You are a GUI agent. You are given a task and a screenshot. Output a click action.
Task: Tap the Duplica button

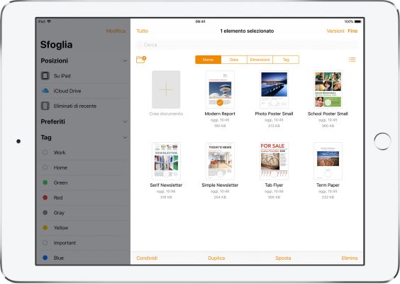pos(216,258)
